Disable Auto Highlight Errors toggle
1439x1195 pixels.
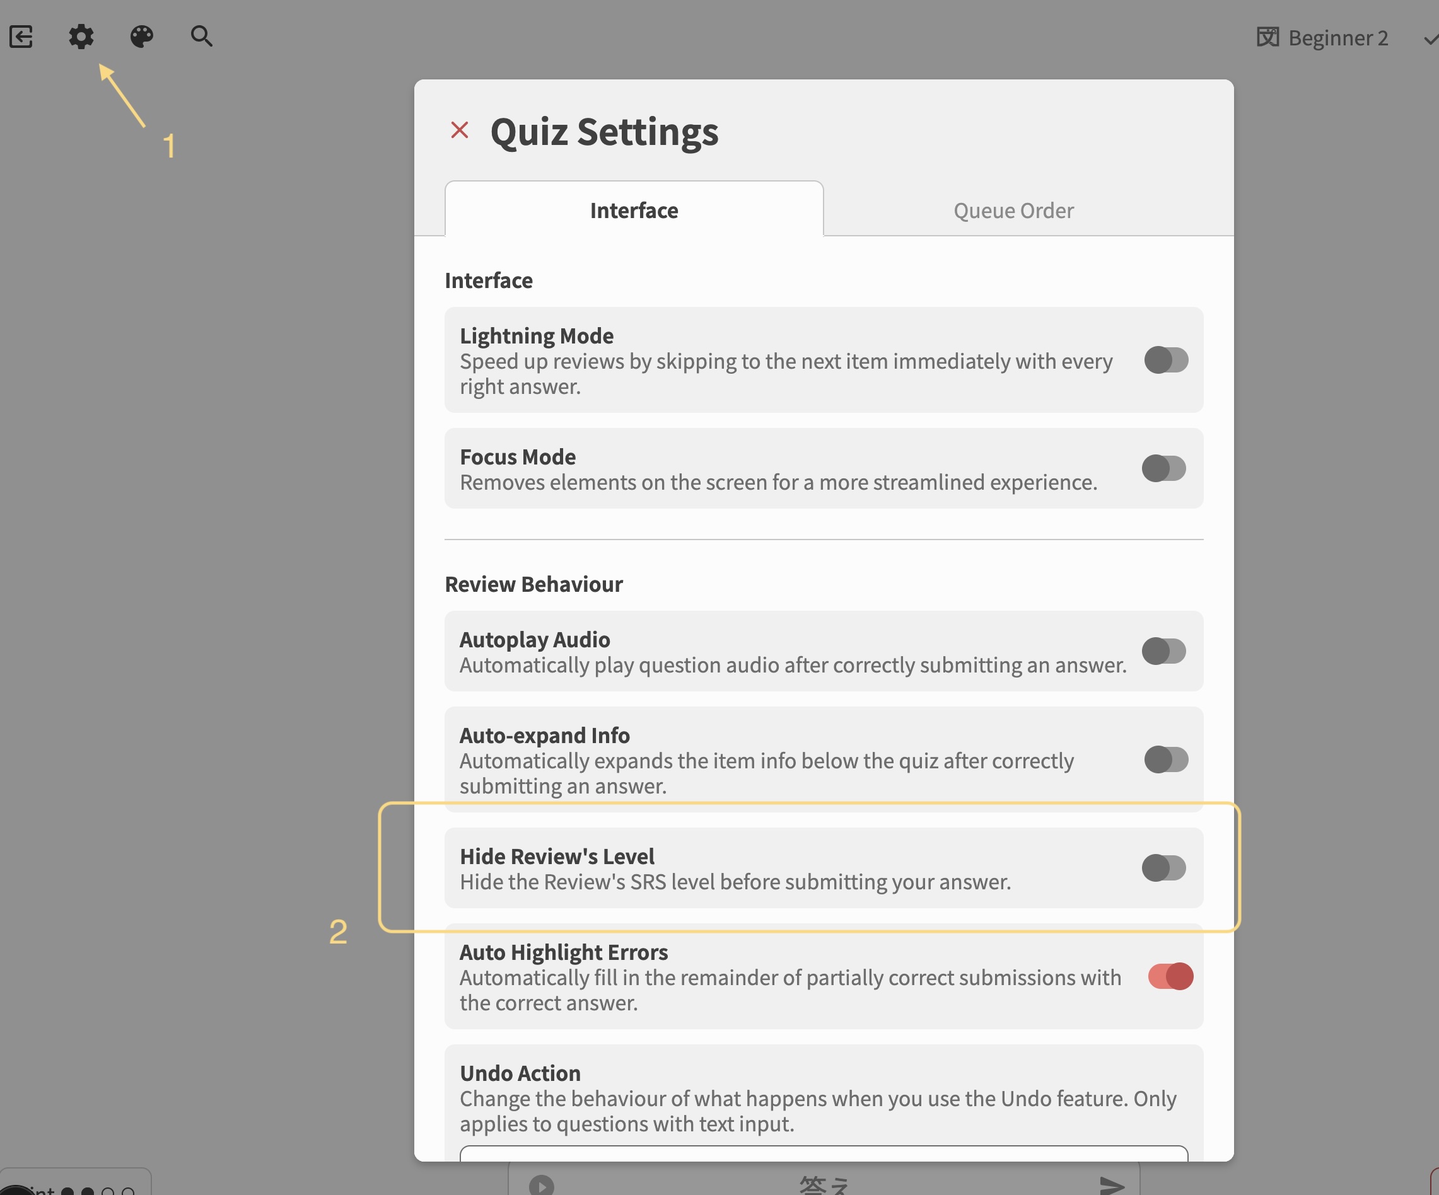1170,976
